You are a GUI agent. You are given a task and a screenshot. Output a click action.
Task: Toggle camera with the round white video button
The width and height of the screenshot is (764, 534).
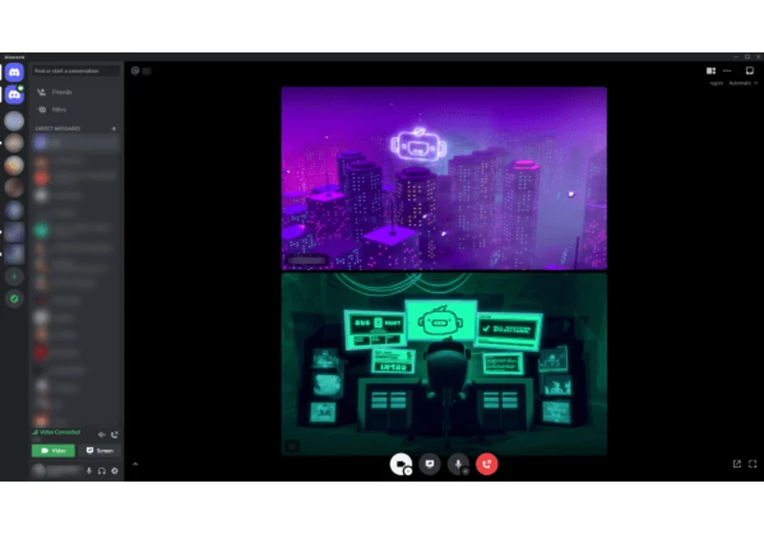401,464
